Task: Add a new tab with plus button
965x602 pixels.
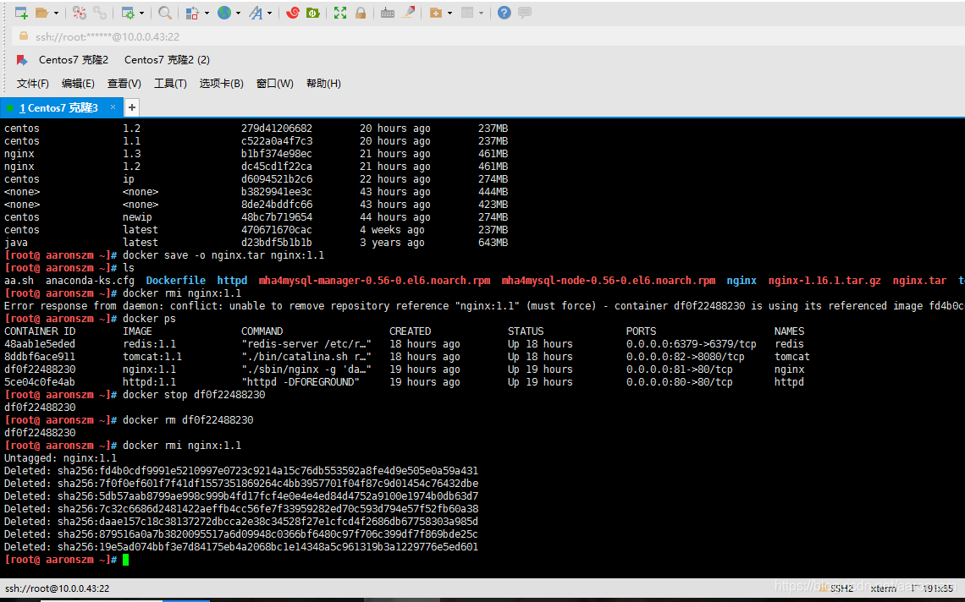Action: [132, 107]
